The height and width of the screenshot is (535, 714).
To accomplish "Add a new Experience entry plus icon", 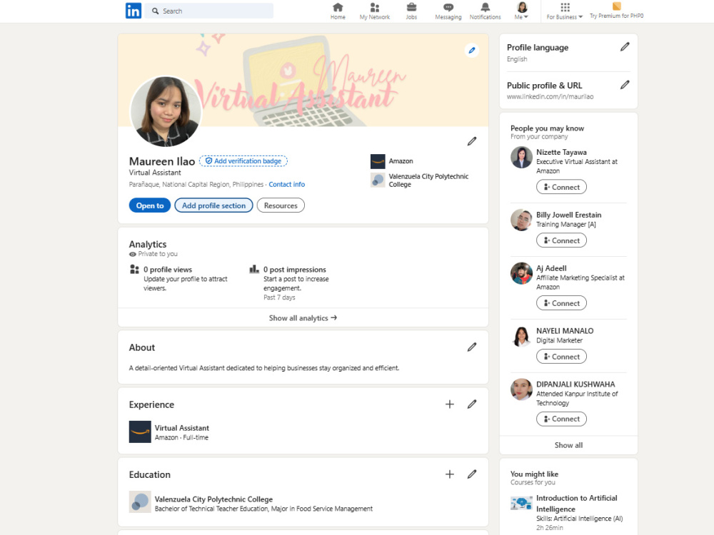I will click(449, 404).
